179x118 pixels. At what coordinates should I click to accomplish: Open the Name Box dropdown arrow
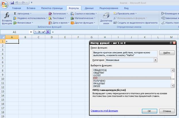tap(31, 32)
